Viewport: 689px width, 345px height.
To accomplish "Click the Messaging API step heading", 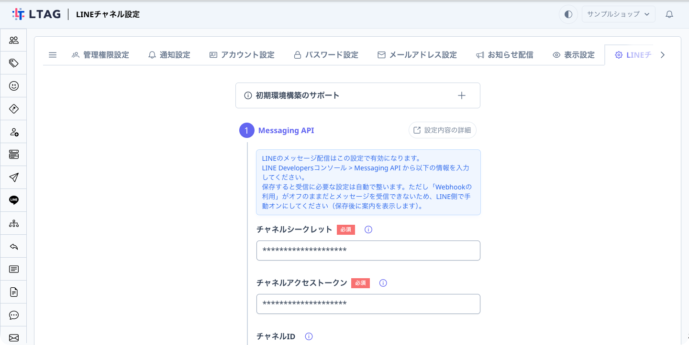I will 286,130.
